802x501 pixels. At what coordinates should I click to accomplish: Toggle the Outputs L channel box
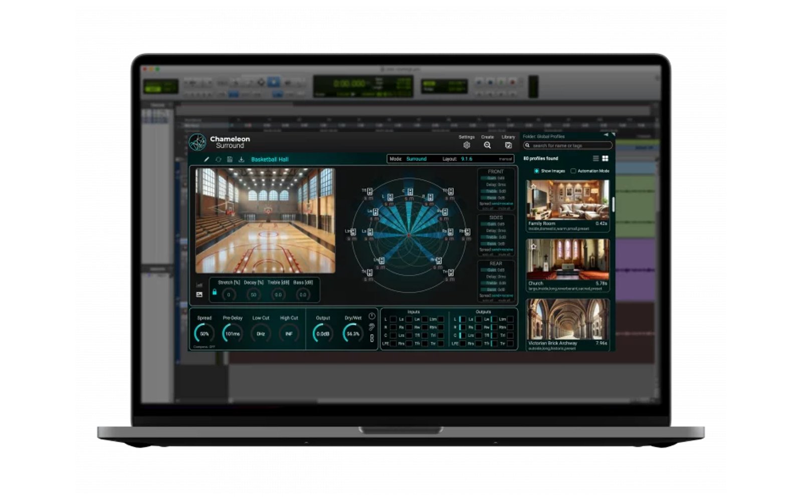click(x=463, y=319)
